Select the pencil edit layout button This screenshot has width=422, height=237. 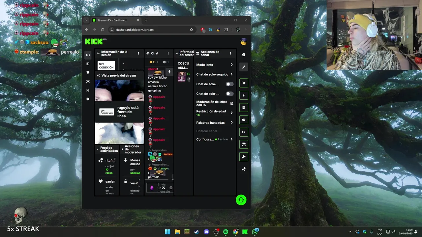point(244,67)
